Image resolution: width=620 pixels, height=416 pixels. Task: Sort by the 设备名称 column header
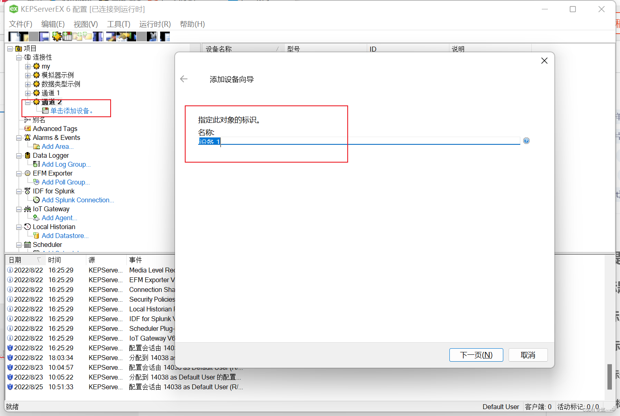(242, 49)
